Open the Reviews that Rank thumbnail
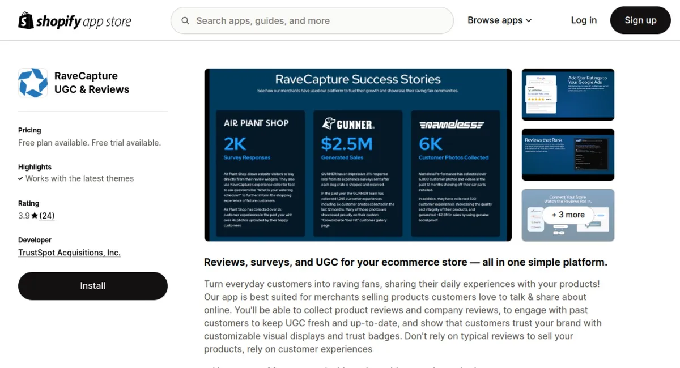The height and width of the screenshot is (368, 680). pyautogui.click(x=568, y=155)
